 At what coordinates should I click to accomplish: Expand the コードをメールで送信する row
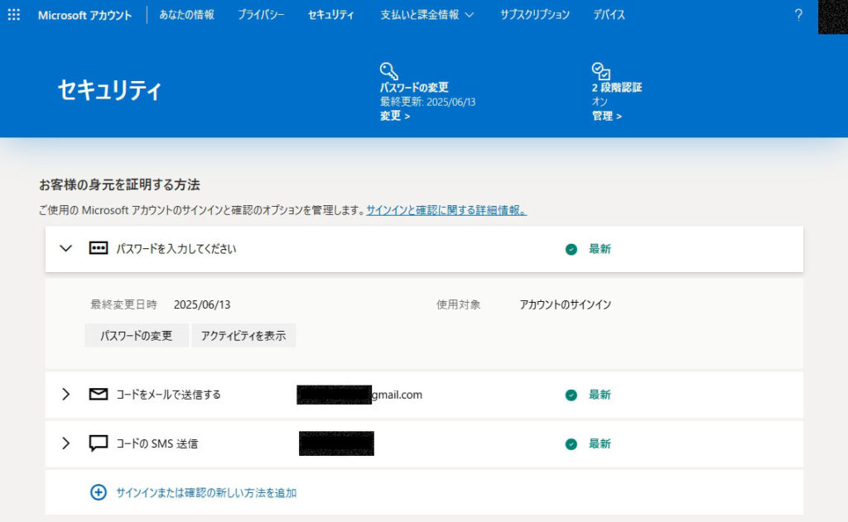[66, 395]
